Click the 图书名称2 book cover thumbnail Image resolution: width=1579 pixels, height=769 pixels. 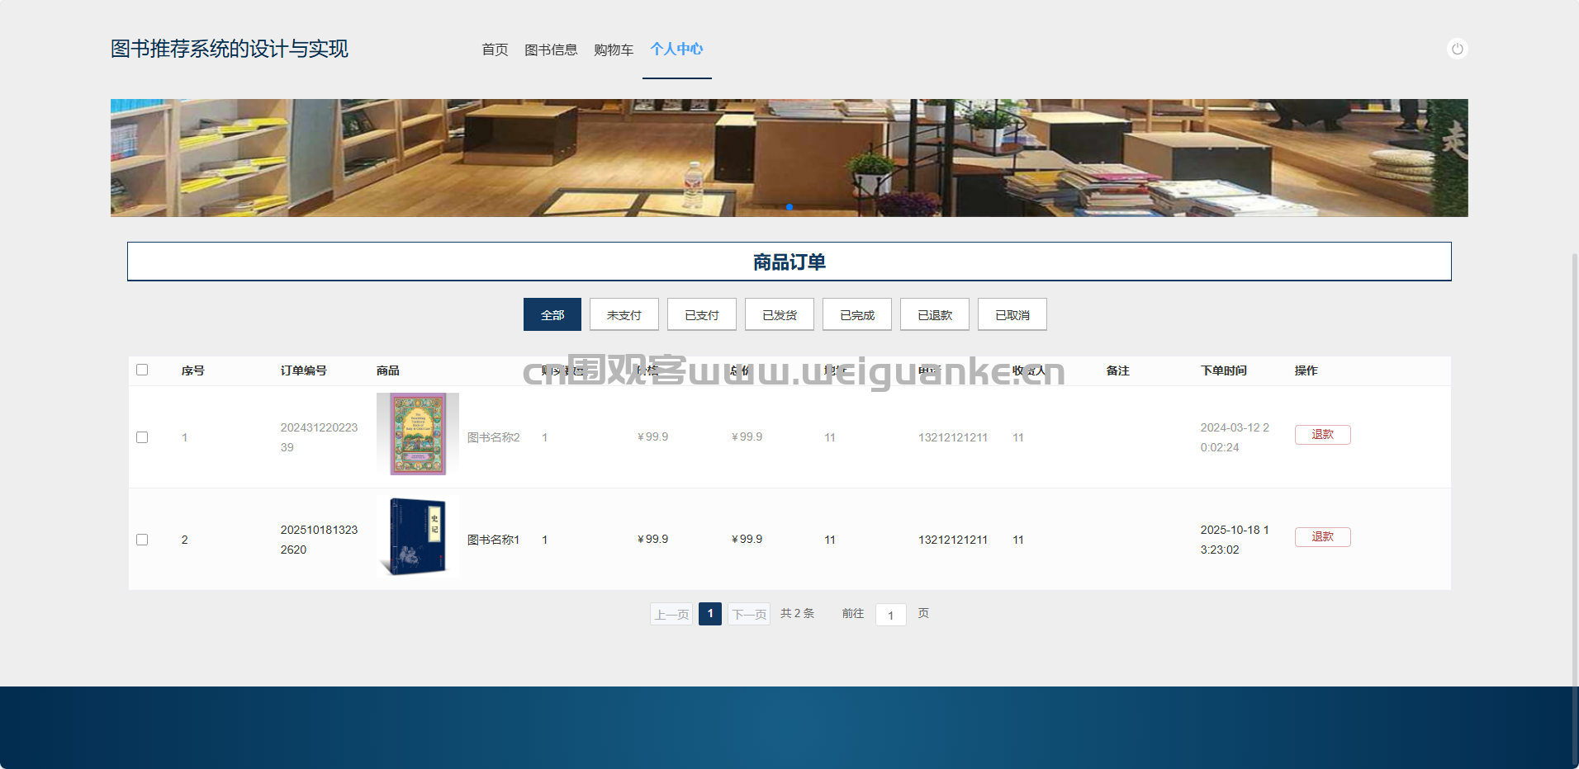pos(418,434)
